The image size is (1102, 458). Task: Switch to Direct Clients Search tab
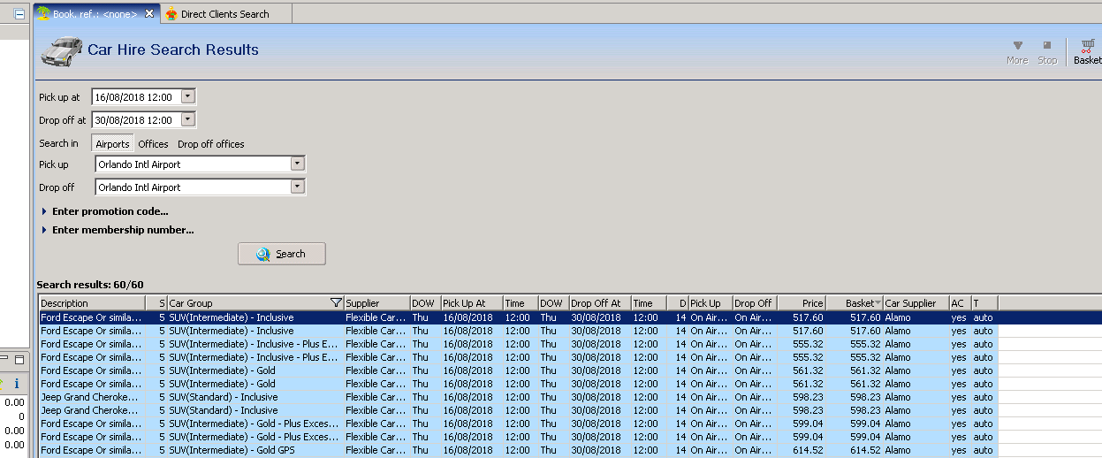pos(217,14)
